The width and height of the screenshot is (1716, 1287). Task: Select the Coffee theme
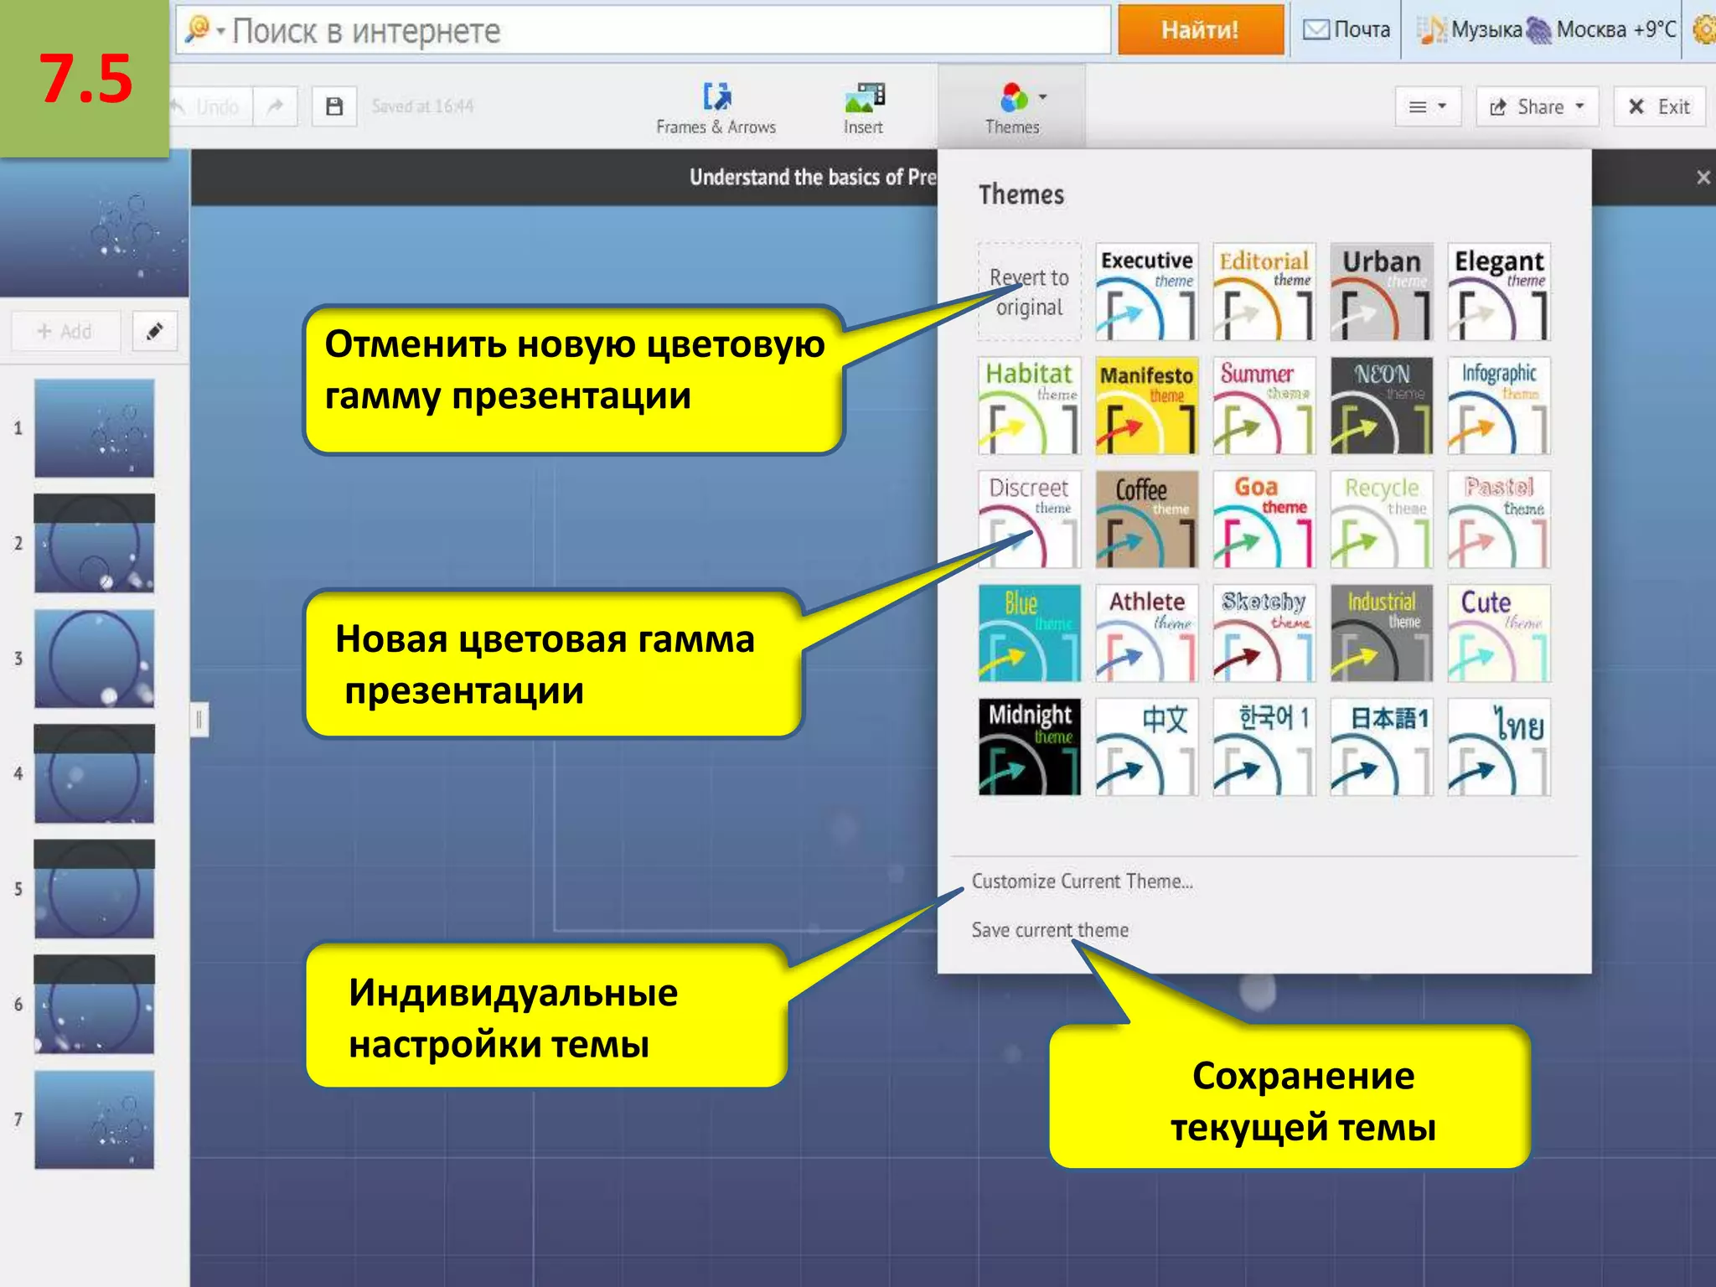[1146, 519]
